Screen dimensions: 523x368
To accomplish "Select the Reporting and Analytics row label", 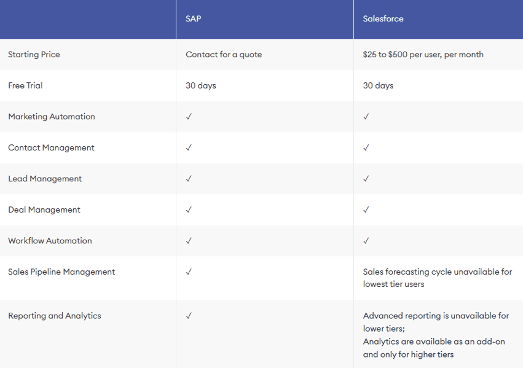I will (55, 316).
